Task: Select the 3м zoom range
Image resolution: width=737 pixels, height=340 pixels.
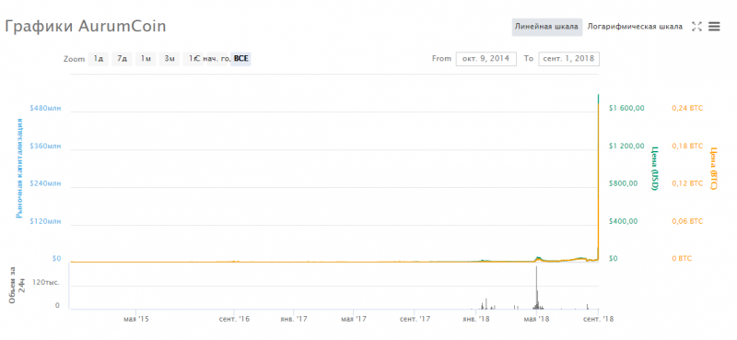Action: 170,59
